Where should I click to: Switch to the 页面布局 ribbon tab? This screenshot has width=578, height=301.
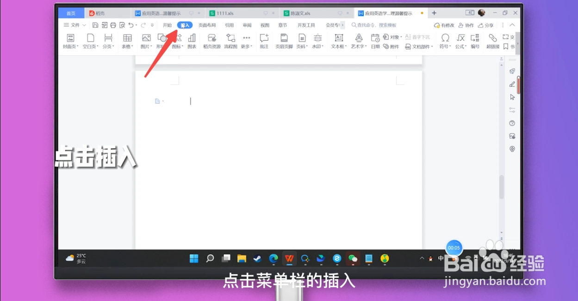tap(207, 25)
